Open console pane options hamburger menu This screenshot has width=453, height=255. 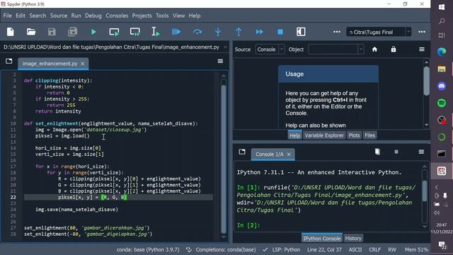[x=422, y=152]
